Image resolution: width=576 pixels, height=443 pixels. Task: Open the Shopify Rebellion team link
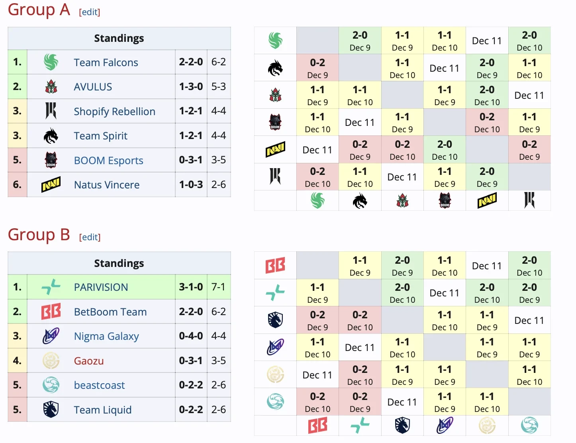point(114,112)
